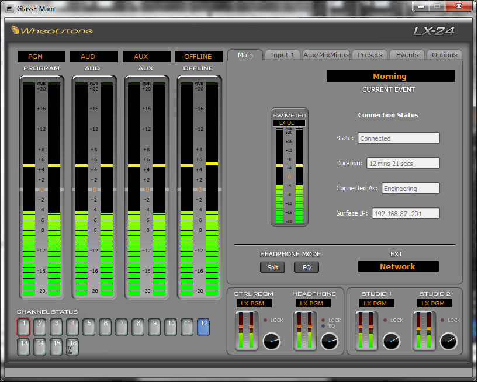
Task: Click highlighted channel 12 status button
Action: [x=203, y=327]
